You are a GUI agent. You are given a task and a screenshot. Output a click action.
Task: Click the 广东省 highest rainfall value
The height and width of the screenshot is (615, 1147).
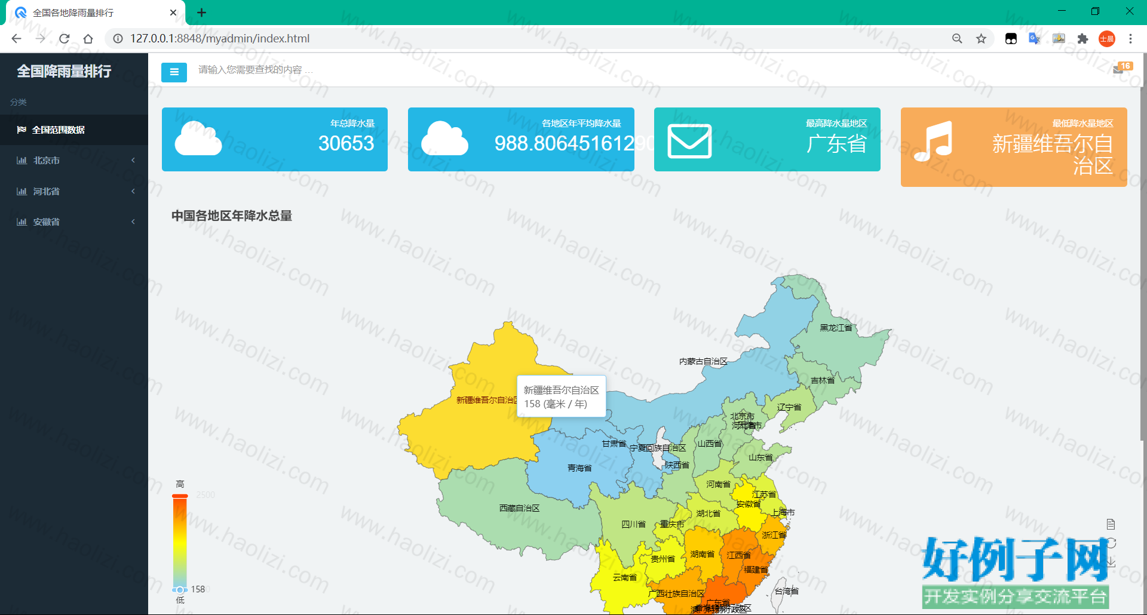coord(836,143)
